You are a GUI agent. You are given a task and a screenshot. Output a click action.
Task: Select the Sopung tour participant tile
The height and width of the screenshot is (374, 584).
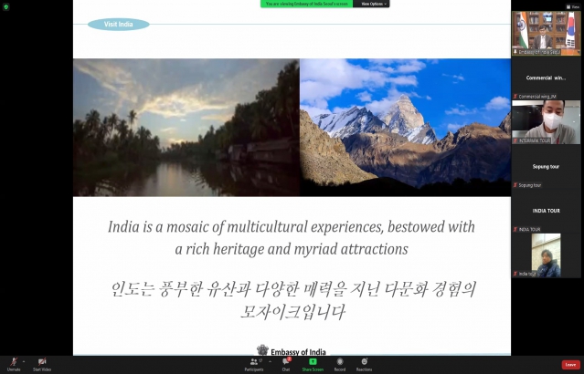point(546,166)
